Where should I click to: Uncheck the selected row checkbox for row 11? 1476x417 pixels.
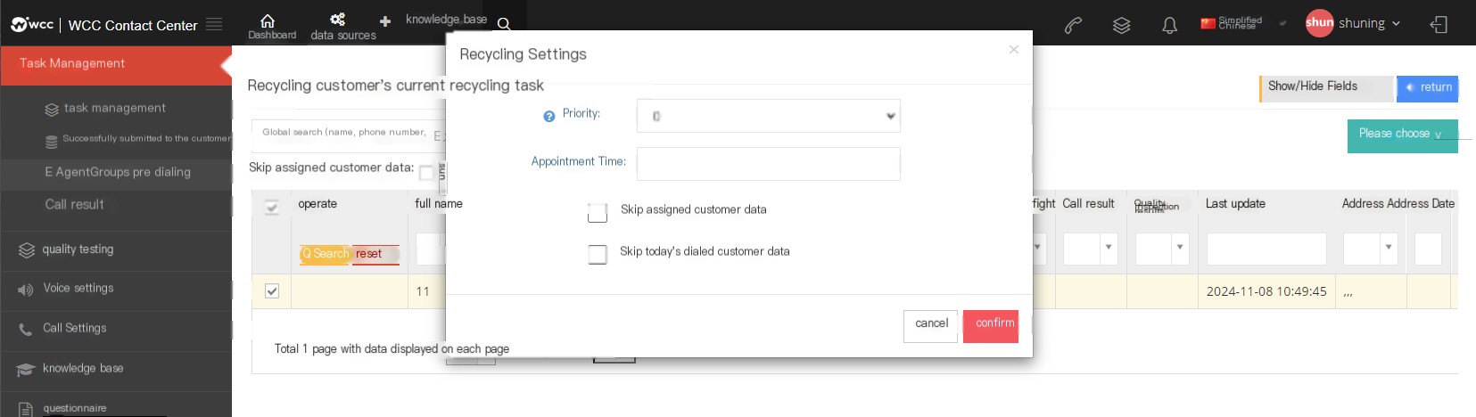pyautogui.click(x=272, y=290)
